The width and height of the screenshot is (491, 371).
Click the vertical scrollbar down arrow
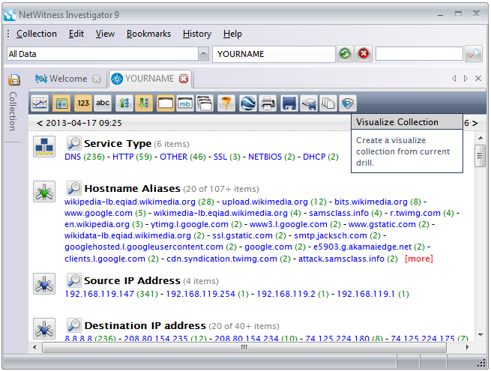pyautogui.click(x=481, y=335)
